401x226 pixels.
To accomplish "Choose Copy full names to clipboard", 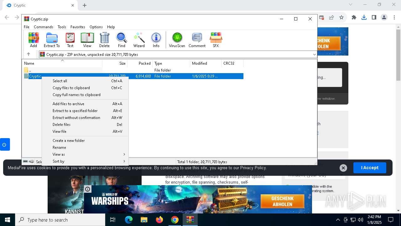I will (85, 95).
